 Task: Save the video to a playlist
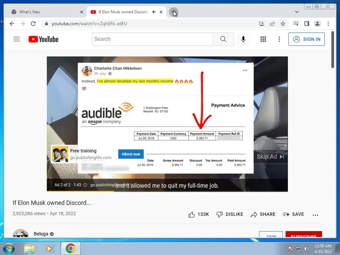coord(294,214)
